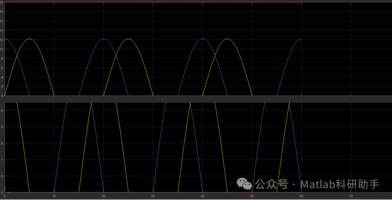Click the x-axis tick label "70"
Image resolution: width=392 pixels, height=200 pixels.
(351, 196)
